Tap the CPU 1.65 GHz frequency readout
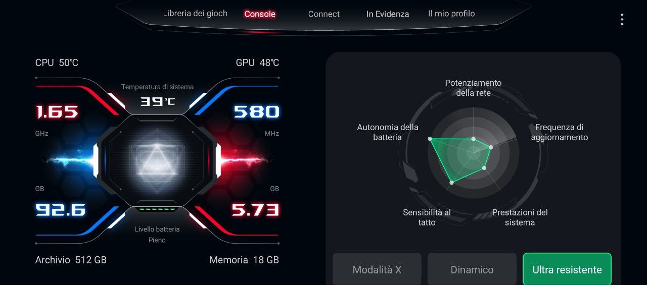The image size is (647, 285). coord(57,111)
